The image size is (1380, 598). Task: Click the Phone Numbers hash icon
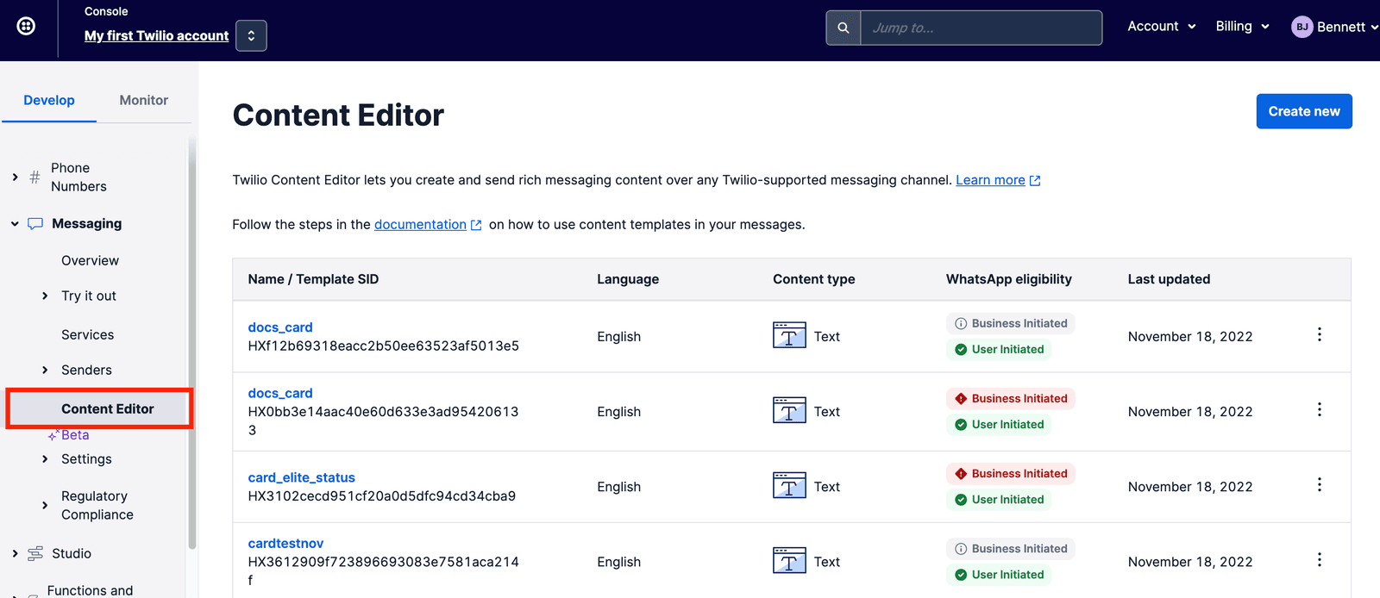pos(34,178)
